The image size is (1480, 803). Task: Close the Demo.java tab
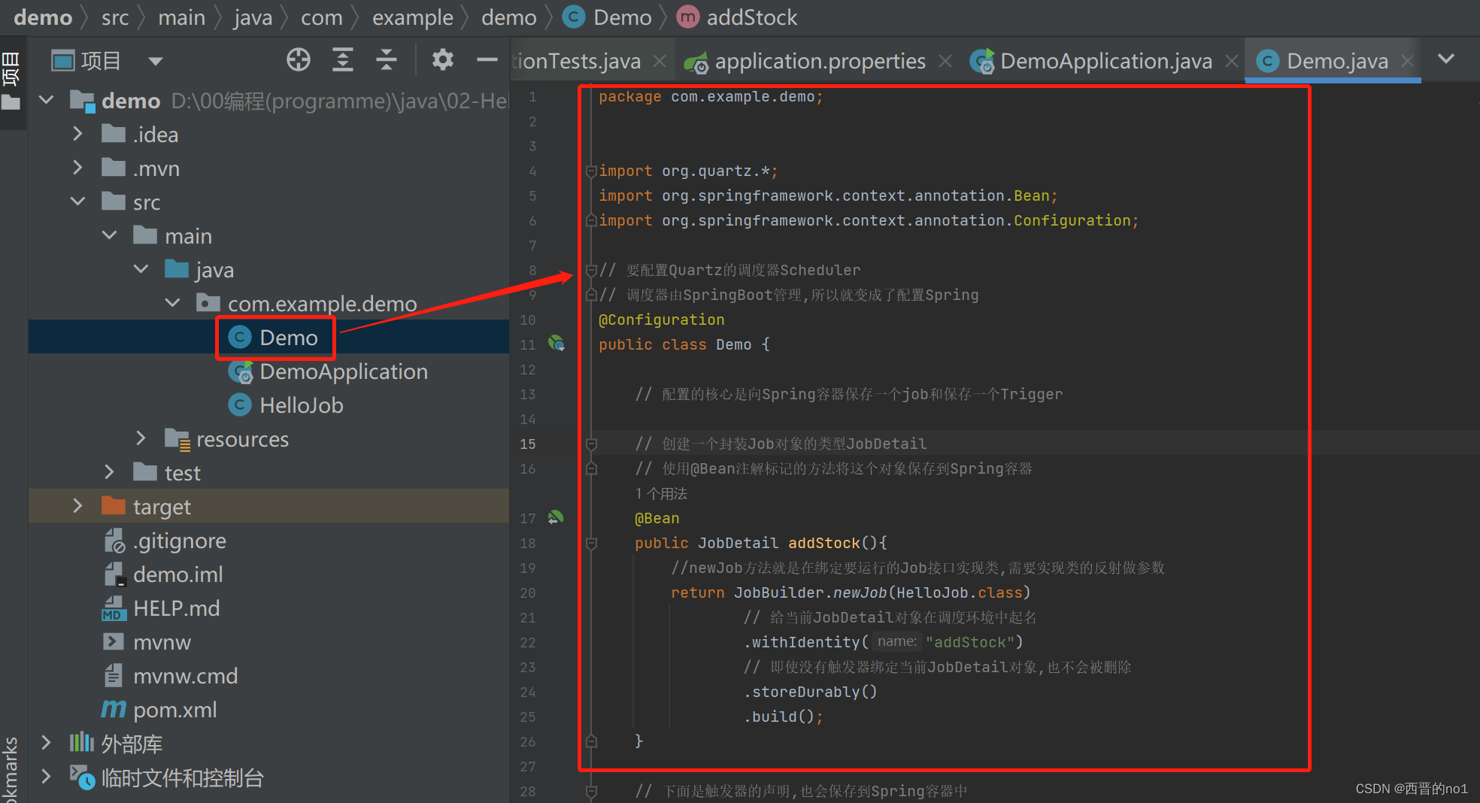coord(1408,61)
